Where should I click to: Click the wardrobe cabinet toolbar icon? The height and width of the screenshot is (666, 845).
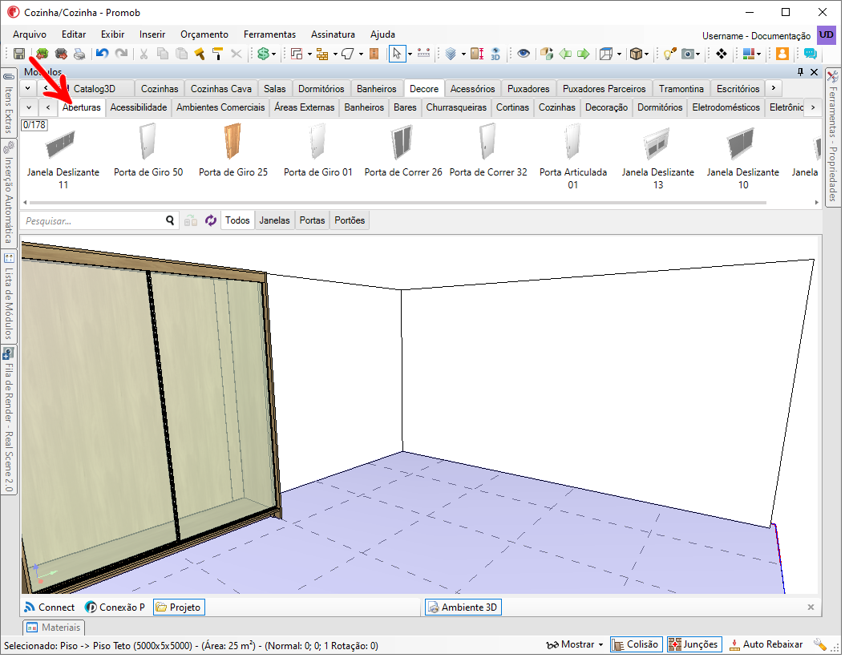click(x=374, y=54)
